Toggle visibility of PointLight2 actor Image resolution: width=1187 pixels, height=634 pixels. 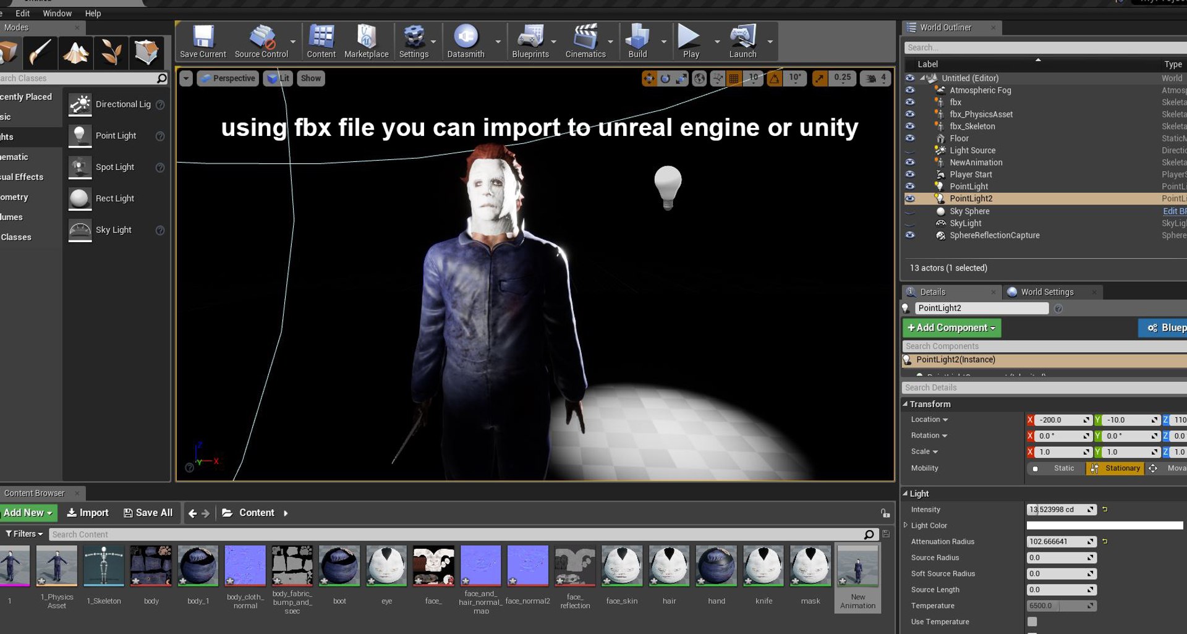click(x=910, y=198)
